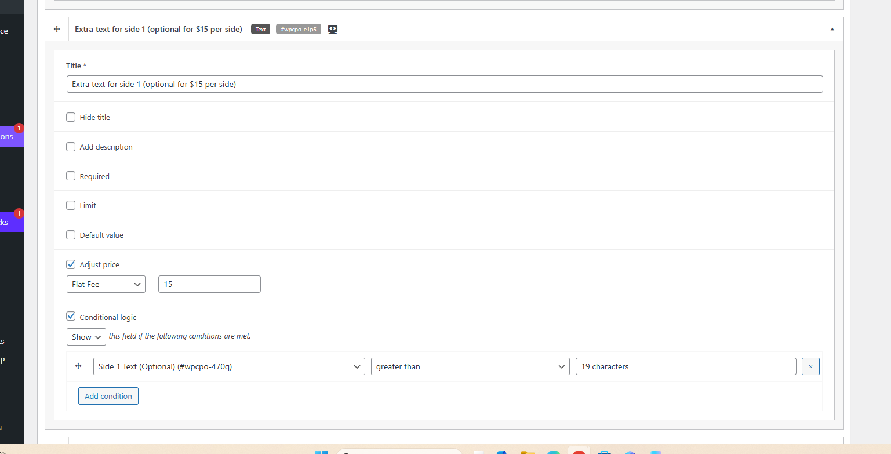Screen dimensions: 891x454
Task: Open the "greater than" operator dropdown
Action: 470,366
